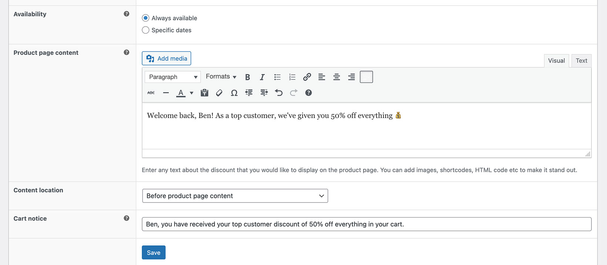Center align the text
The height and width of the screenshot is (265, 607).
336,77
